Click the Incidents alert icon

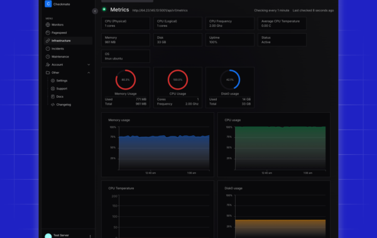pos(48,49)
